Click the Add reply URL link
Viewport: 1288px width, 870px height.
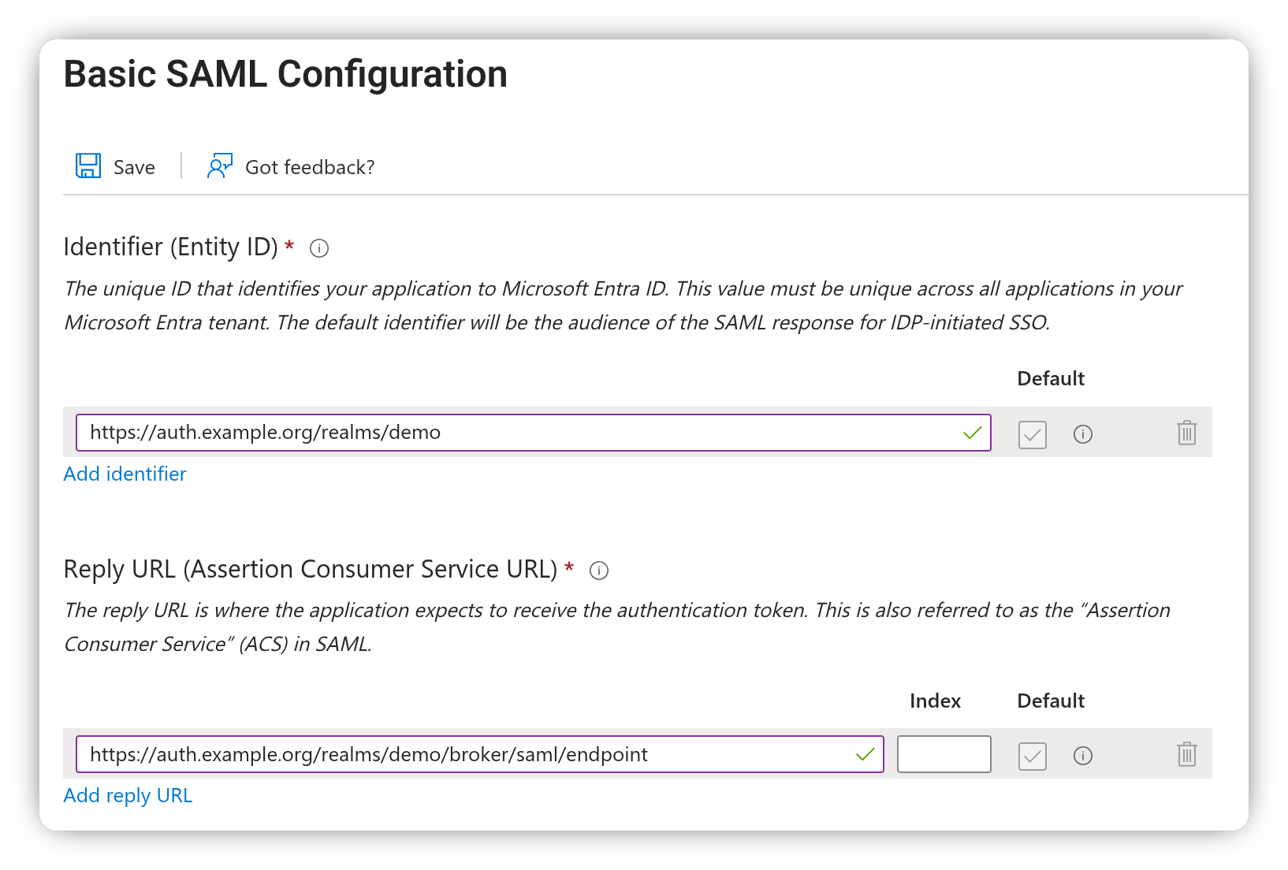pos(128,796)
